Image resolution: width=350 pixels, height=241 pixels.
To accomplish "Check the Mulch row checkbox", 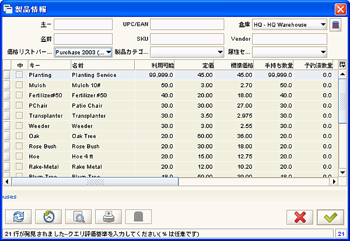I will 19,85.
